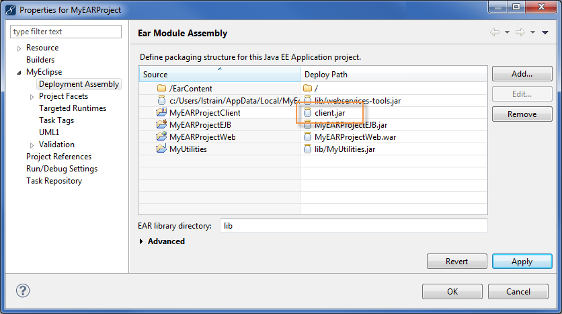
Task: Click the MyEARProjectEJB module icon
Action: coord(161,125)
